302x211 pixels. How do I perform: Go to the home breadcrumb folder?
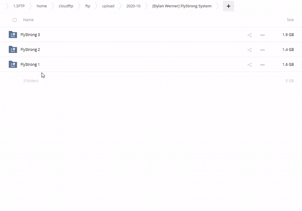(x=42, y=6)
